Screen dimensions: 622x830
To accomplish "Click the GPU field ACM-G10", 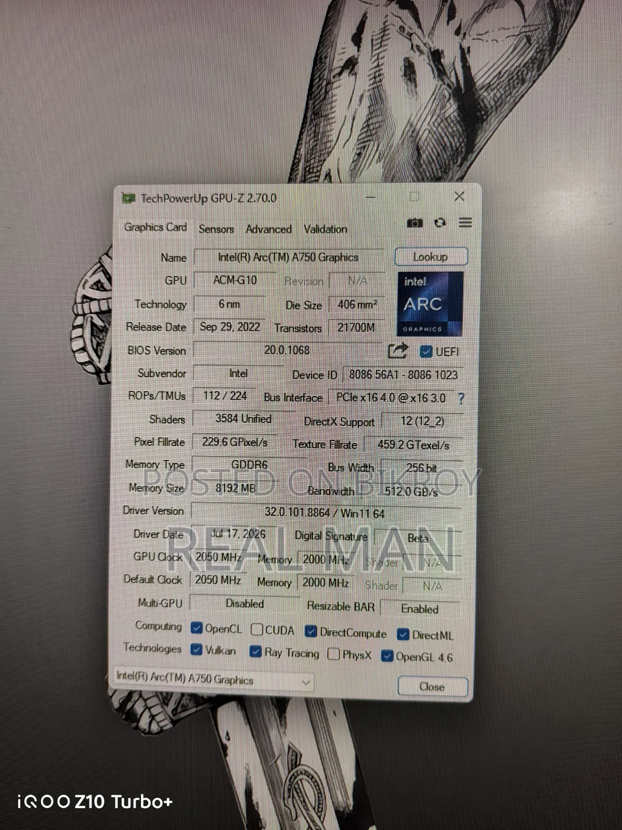I will (235, 280).
